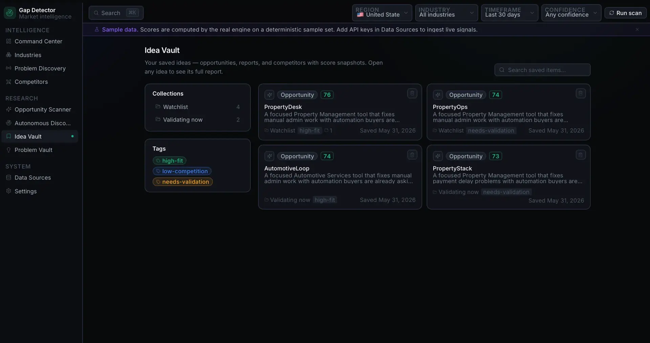The width and height of the screenshot is (650, 343).
Task: Open Opportunity Scanner
Action: point(40,110)
